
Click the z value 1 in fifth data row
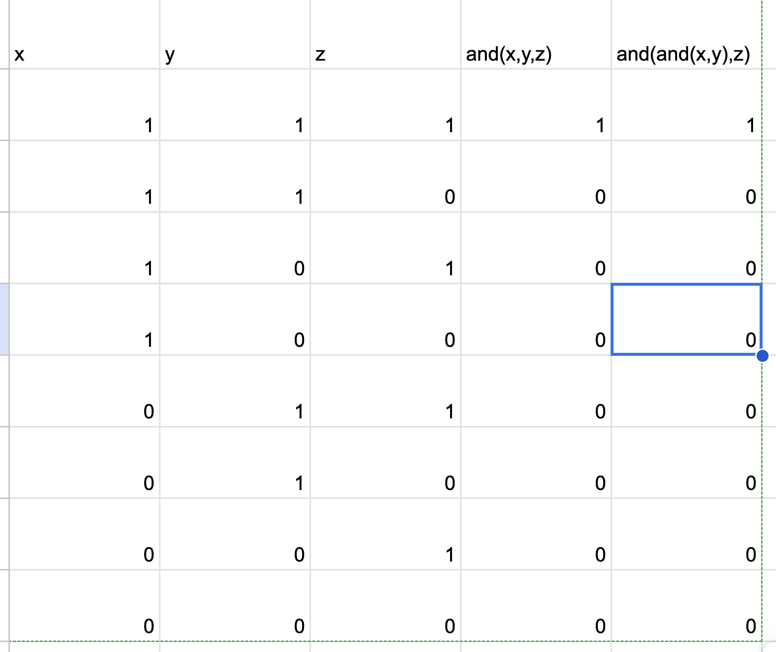coord(386,391)
